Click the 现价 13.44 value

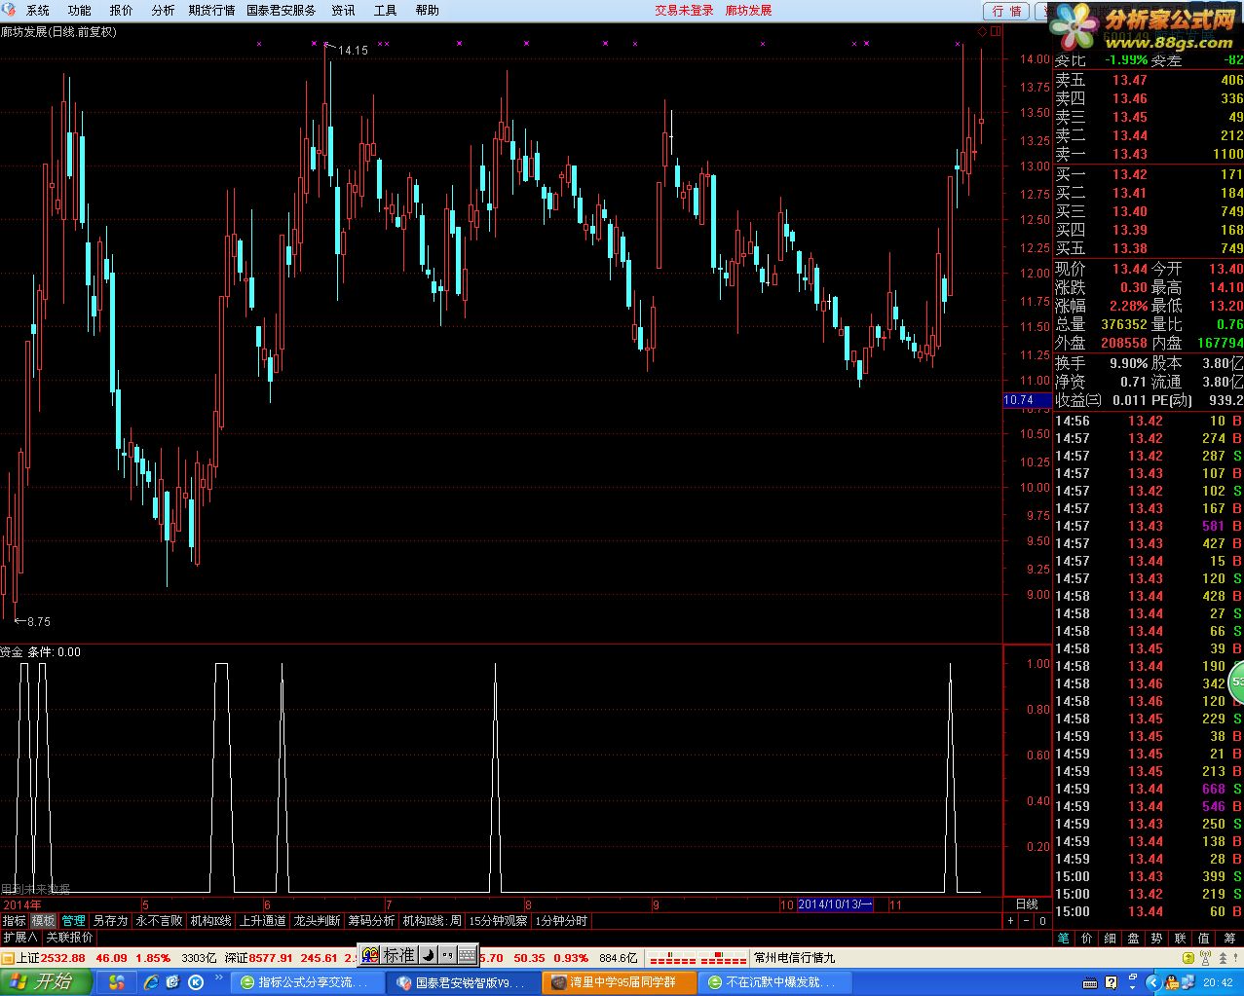1130,269
